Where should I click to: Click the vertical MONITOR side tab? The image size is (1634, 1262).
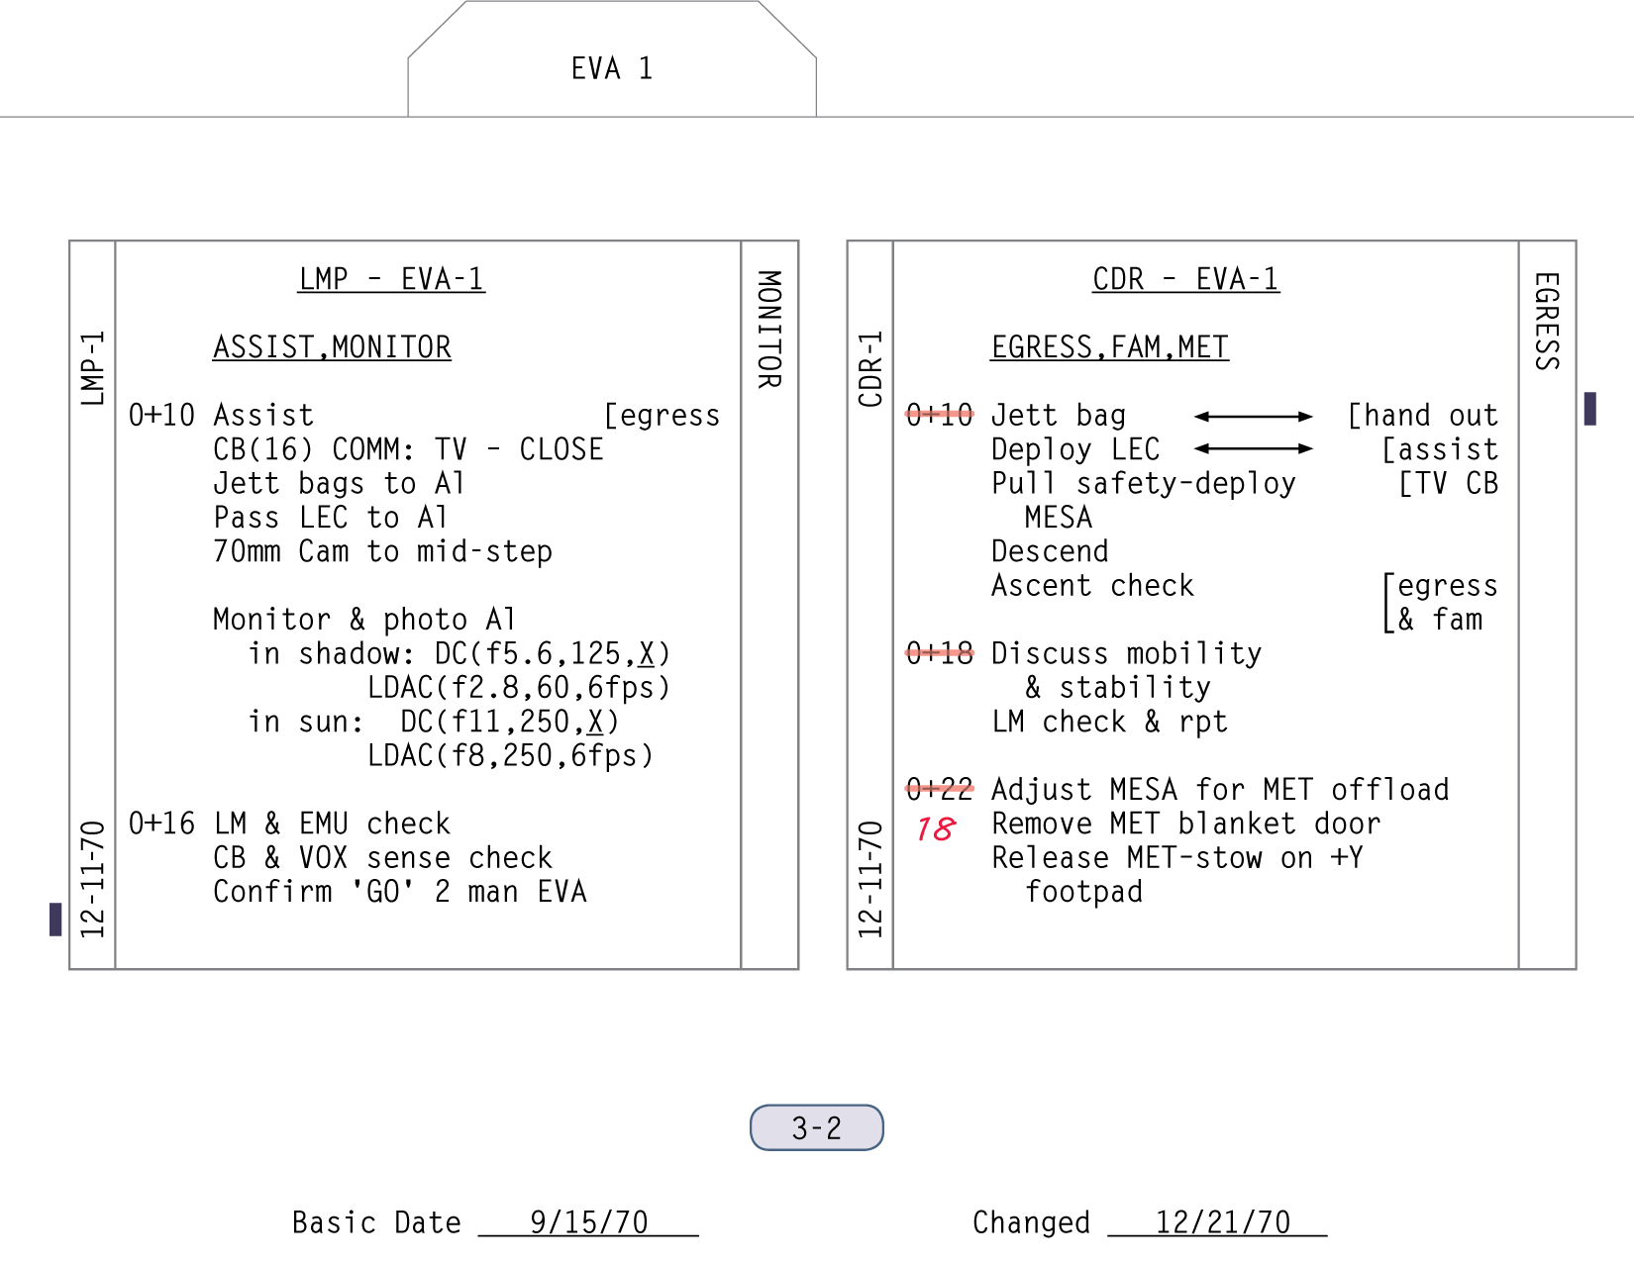coord(769,330)
